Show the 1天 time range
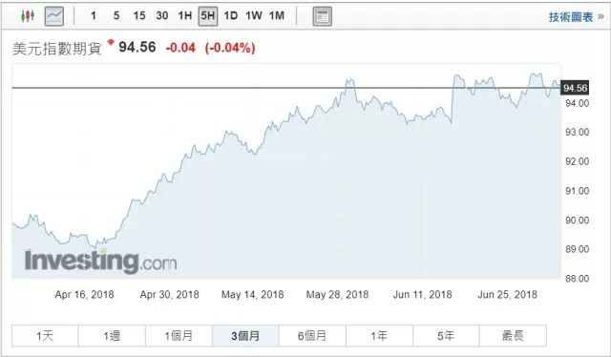This screenshot has height=357, width=611. pos(45,336)
